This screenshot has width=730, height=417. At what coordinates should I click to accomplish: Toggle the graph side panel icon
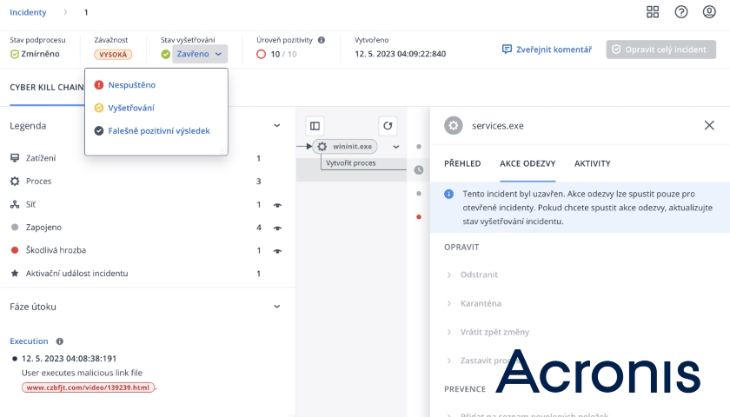pos(315,126)
